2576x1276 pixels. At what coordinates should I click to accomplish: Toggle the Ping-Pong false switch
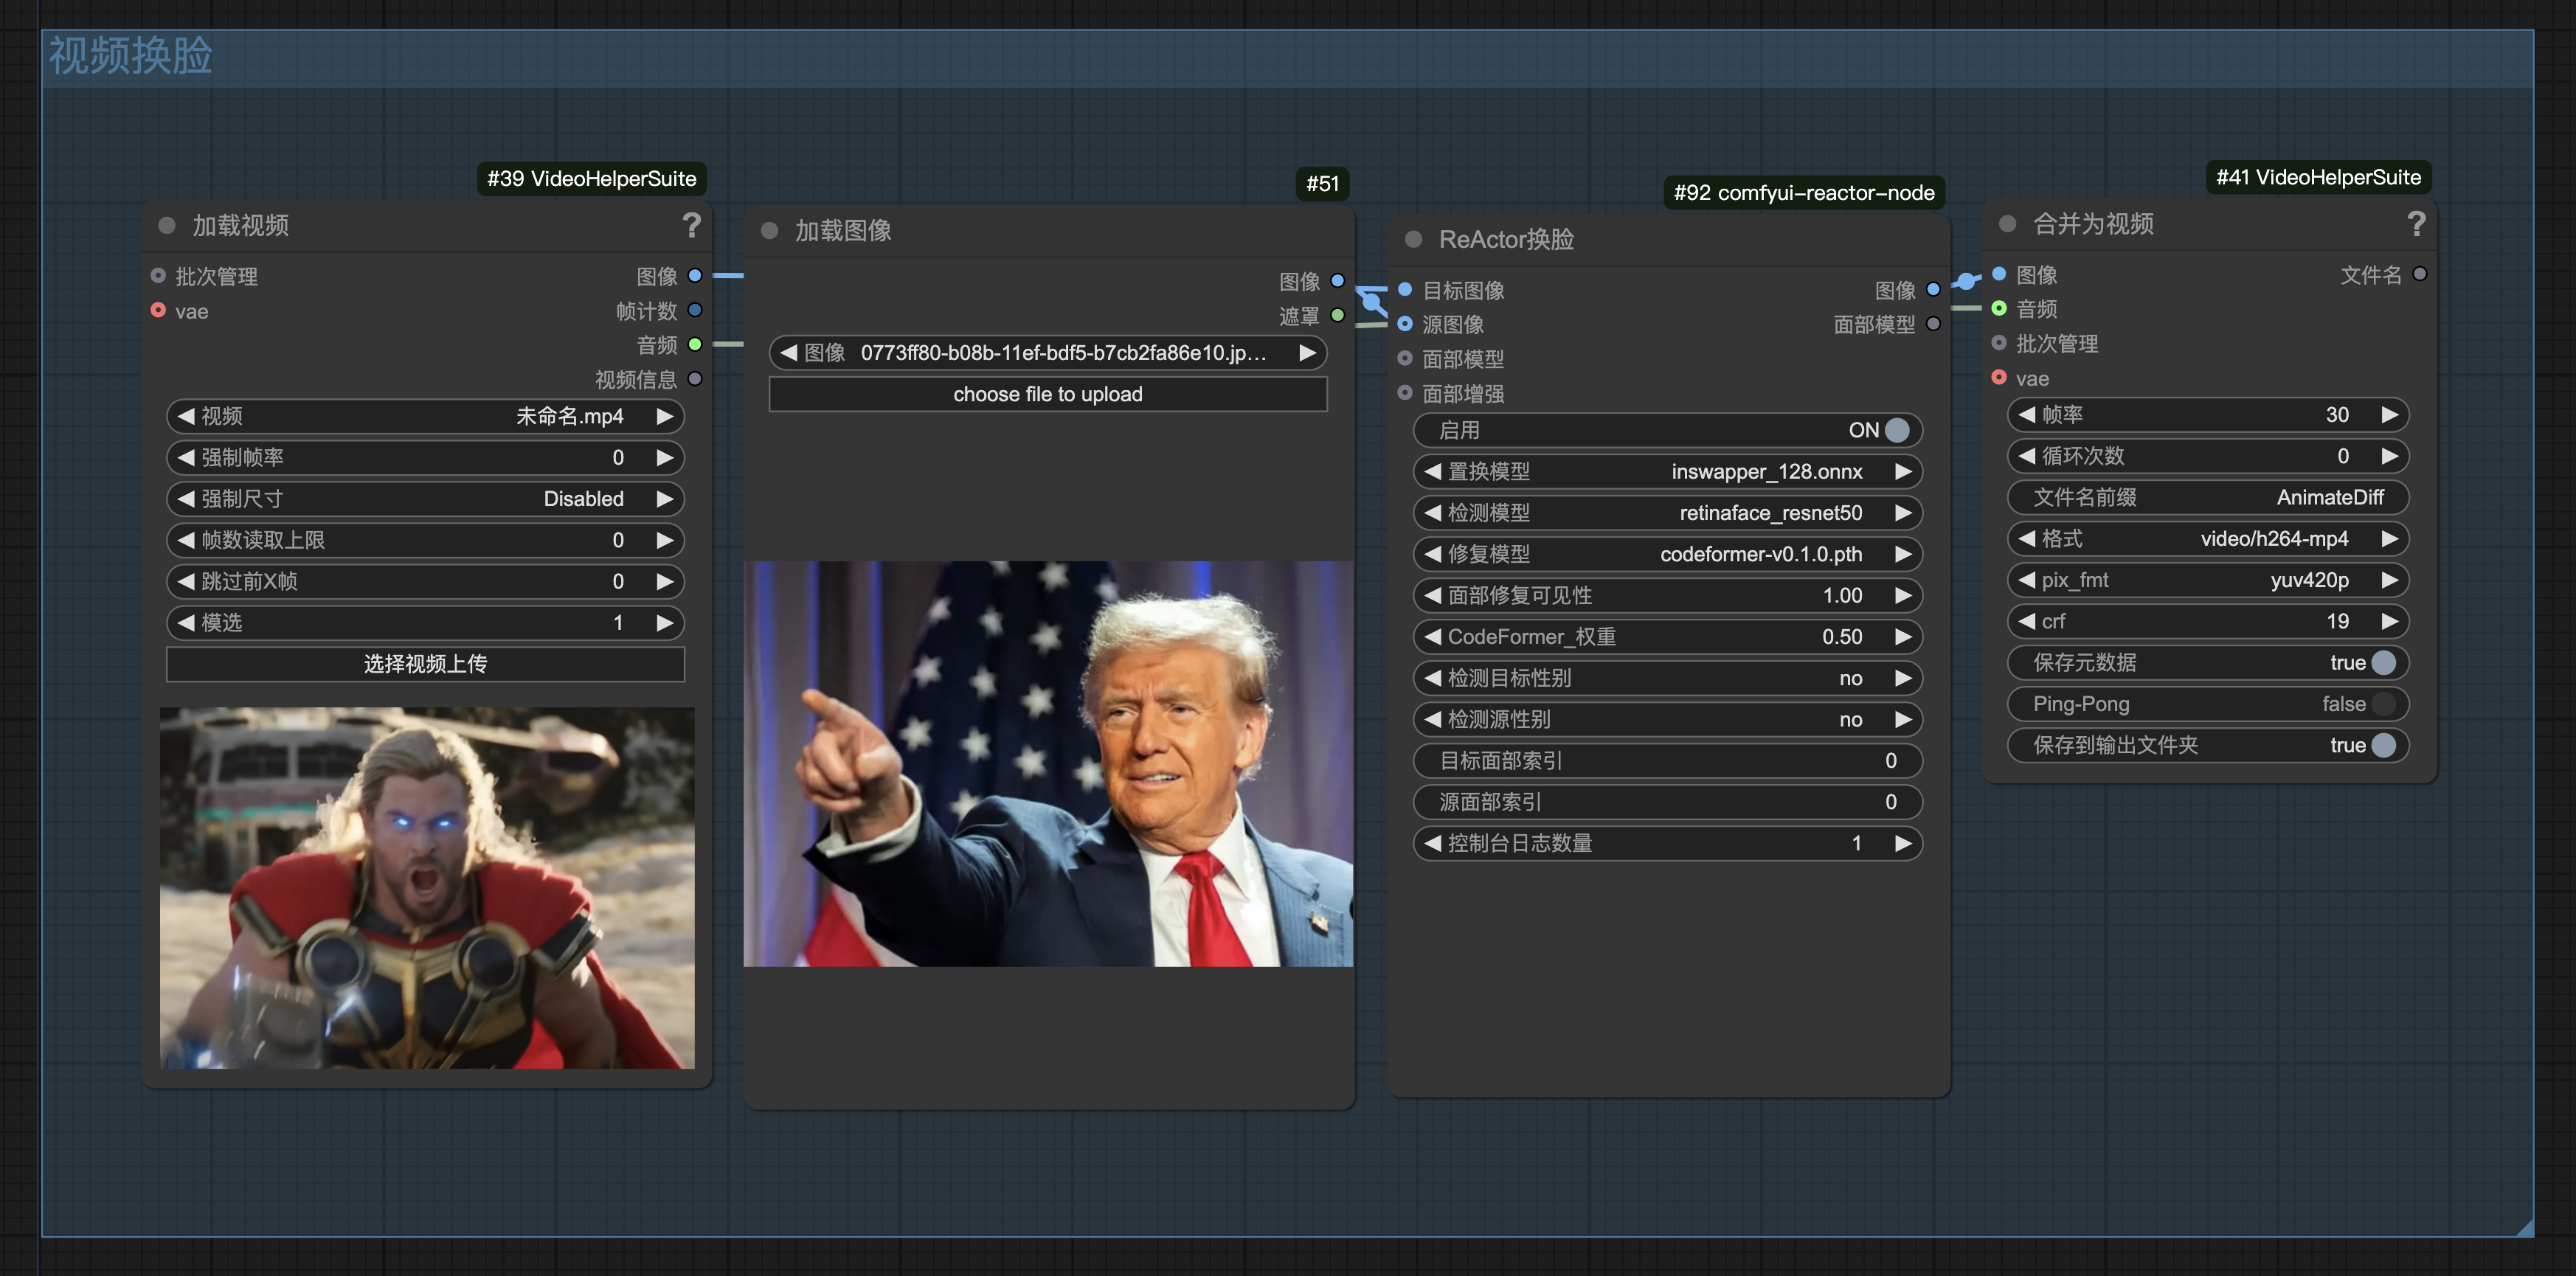[2383, 704]
